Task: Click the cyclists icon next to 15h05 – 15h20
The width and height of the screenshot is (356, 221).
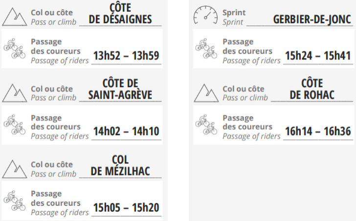Action: (x=14, y=200)
